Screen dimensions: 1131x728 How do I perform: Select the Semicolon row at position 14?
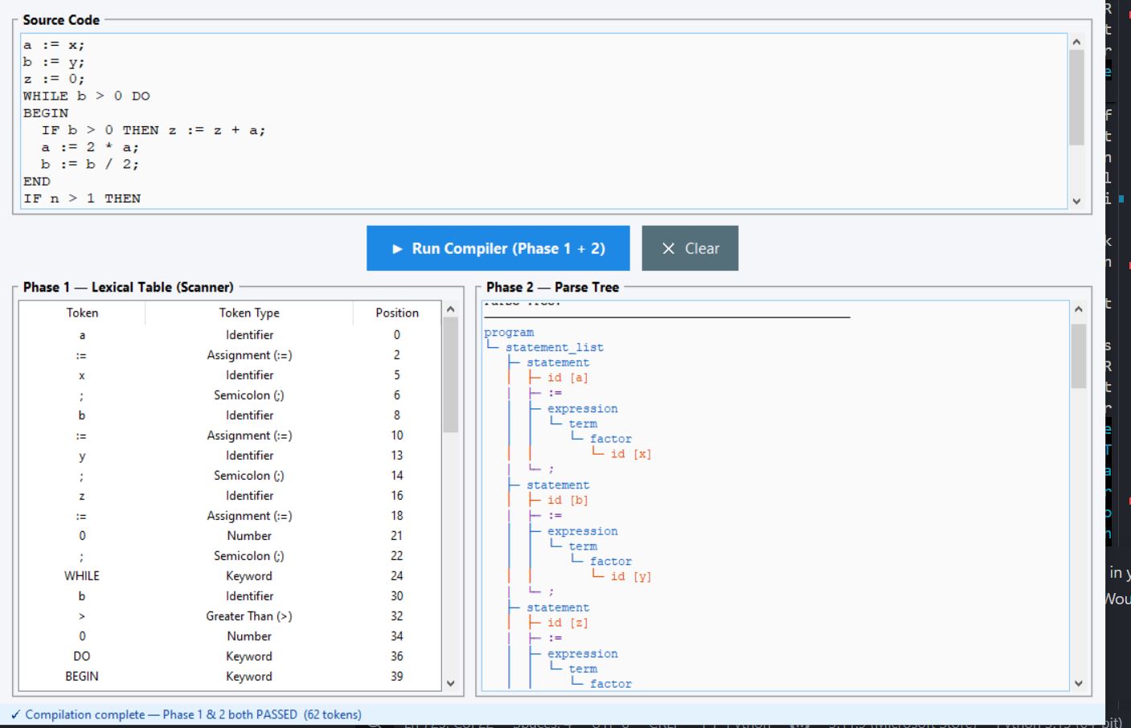(x=230, y=476)
